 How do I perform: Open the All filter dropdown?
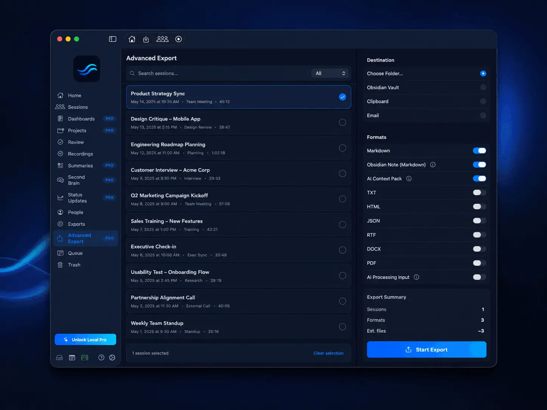330,73
